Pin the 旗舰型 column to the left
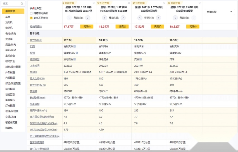The width and height of the screenshot is (238, 152). coord(174,3)
